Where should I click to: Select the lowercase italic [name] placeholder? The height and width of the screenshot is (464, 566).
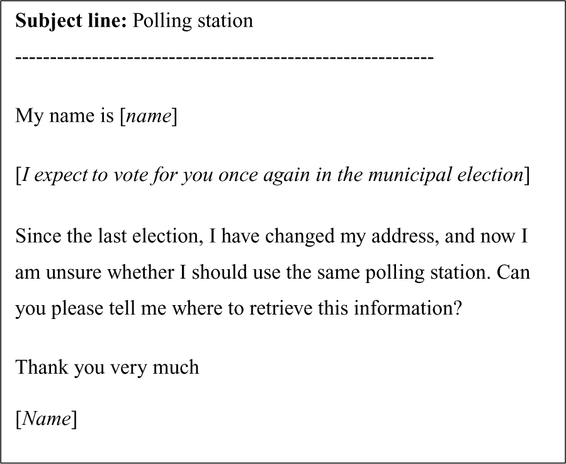[149, 117]
